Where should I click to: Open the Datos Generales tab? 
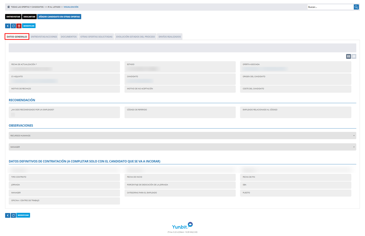click(x=17, y=37)
